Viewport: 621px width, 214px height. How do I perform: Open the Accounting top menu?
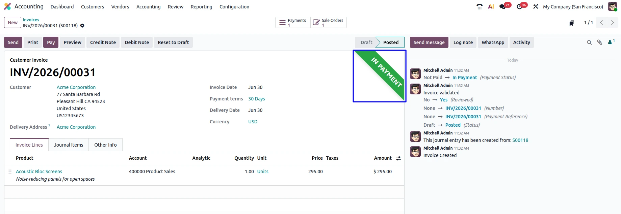click(149, 7)
